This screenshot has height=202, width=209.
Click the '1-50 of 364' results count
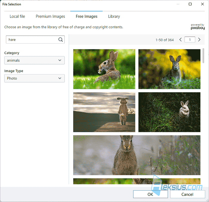(x=165, y=40)
